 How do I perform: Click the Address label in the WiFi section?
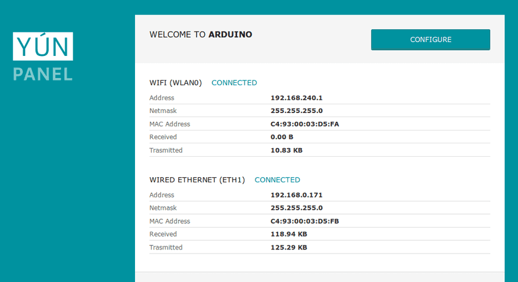[x=162, y=98]
